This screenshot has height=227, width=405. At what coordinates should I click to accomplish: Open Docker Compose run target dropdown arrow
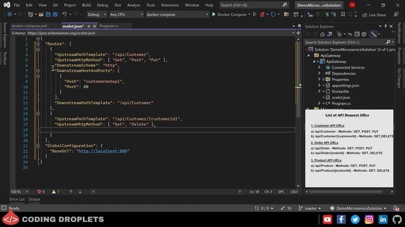click(249, 15)
